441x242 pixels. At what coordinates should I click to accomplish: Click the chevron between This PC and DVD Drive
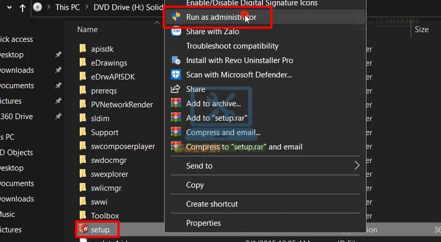pyautogui.click(x=86, y=8)
